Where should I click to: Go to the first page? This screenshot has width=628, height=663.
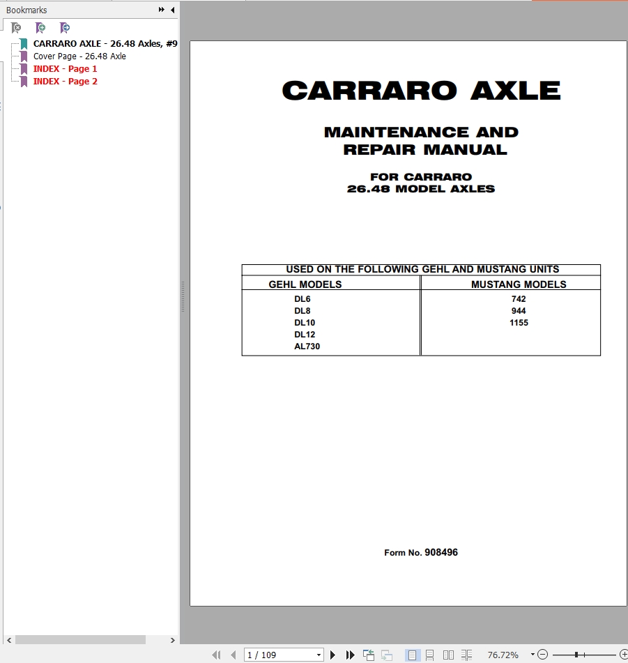tap(216, 655)
